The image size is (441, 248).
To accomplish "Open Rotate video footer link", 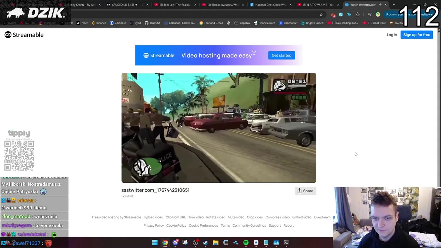I will point(216,217).
